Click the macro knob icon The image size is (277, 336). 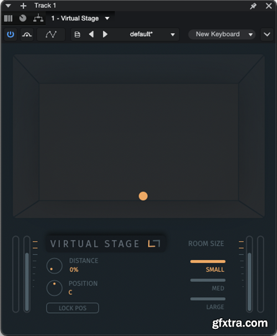(23, 18)
